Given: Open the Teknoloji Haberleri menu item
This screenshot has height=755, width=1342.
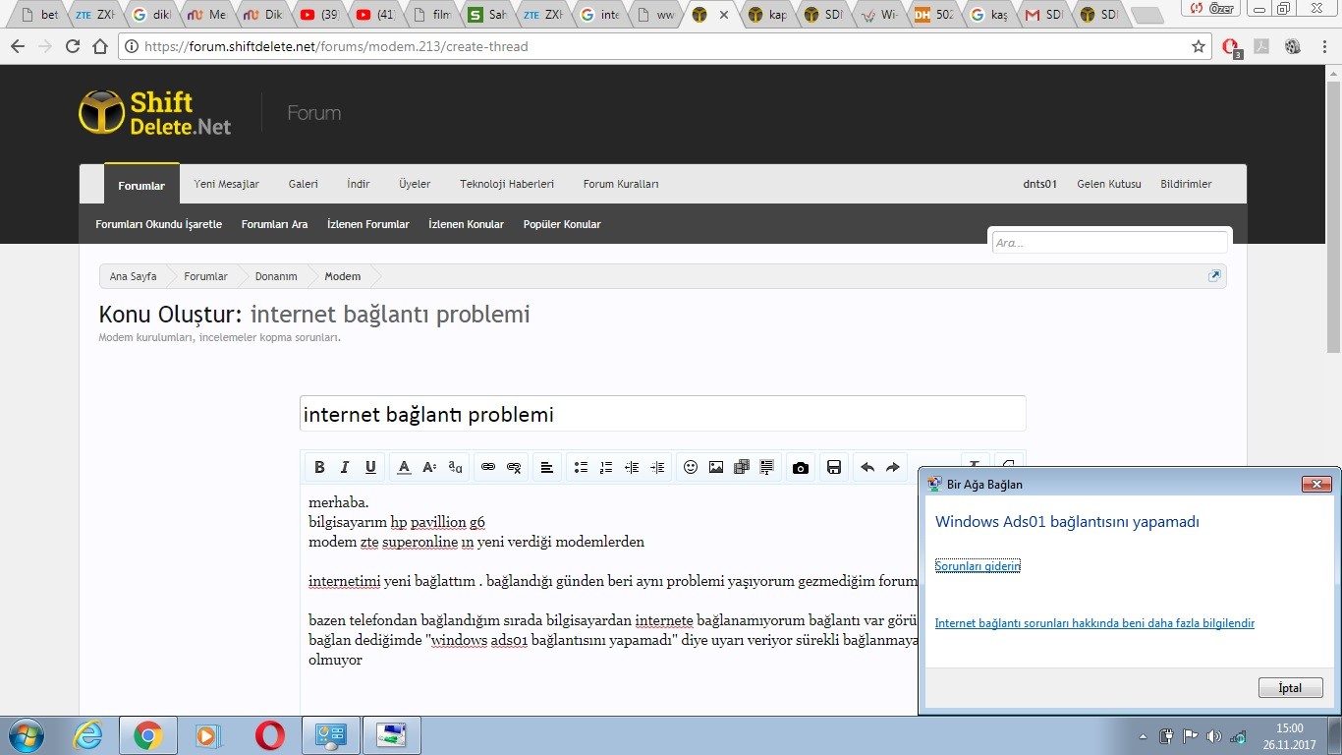Looking at the screenshot, I should (507, 184).
